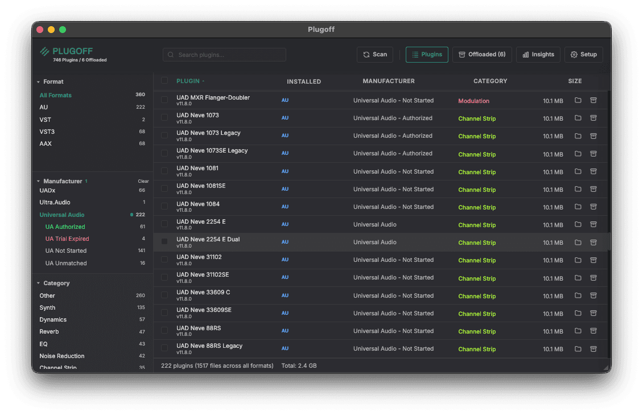This screenshot has width=643, height=415.
Task: Check the checkbox for UAD Neve 2254 E Dual
Action: pos(164,242)
